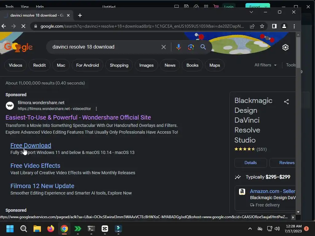This screenshot has height=236, width=315.
Task: Click the browser forward arrow
Action: [14, 26]
